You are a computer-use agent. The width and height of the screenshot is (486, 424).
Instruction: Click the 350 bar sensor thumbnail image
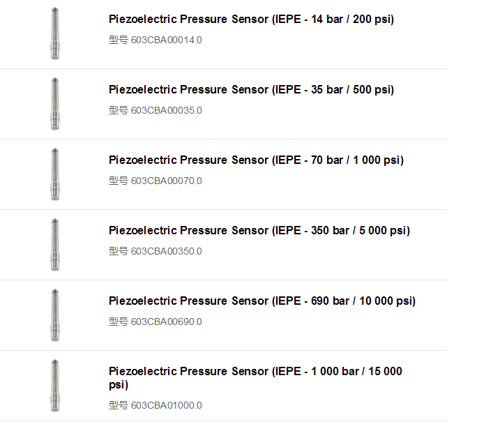tap(55, 244)
